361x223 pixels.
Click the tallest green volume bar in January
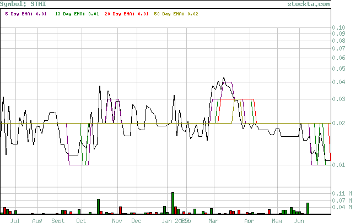click(173, 203)
